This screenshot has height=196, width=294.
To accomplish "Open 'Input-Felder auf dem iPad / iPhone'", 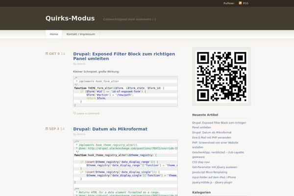I will pyautogui.click(x=214, y=177).
